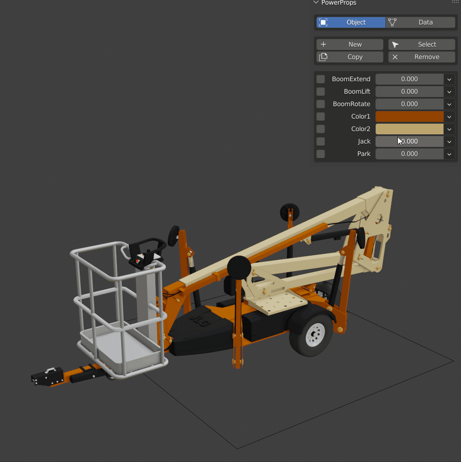
Task: Click the BoomLift value field
Action: [409, 91]
